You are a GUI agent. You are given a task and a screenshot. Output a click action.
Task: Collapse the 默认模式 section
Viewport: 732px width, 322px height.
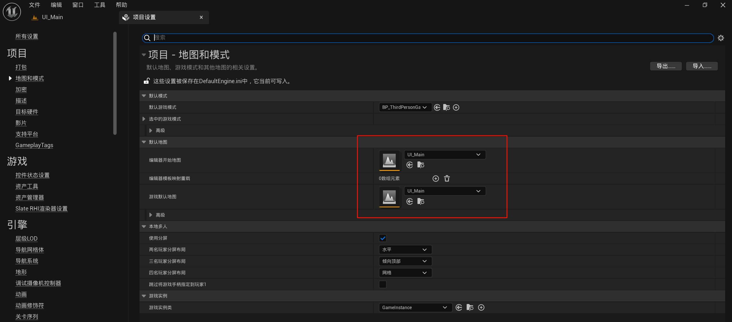tap(144, 96)
